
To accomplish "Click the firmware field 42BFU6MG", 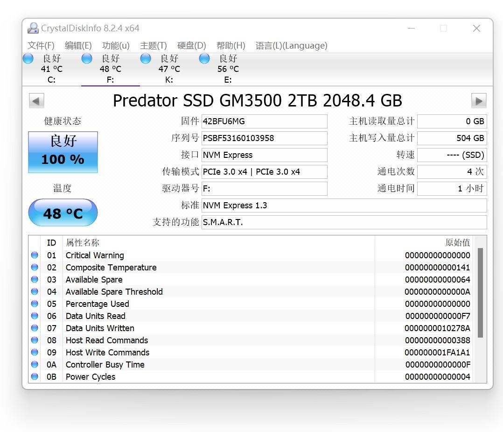I will [264, 121].
